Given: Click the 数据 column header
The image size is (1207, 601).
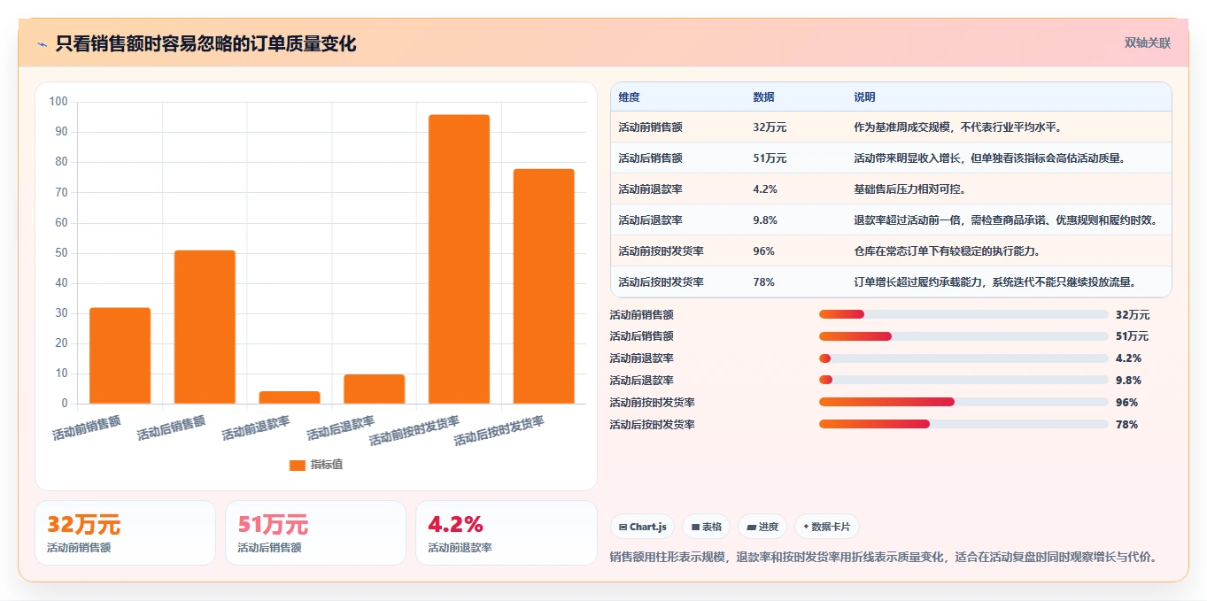Looking at the screenshot, I should pos(764,97).
